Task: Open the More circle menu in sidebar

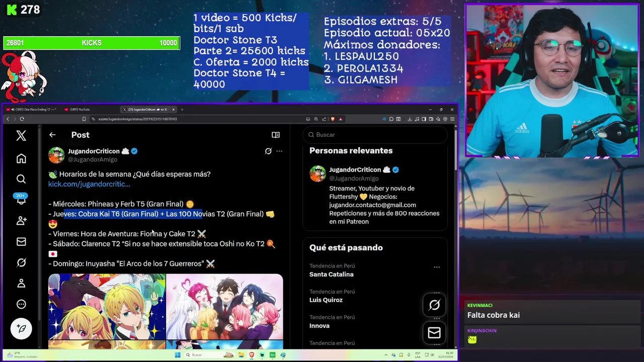Action: pos(21,304)
